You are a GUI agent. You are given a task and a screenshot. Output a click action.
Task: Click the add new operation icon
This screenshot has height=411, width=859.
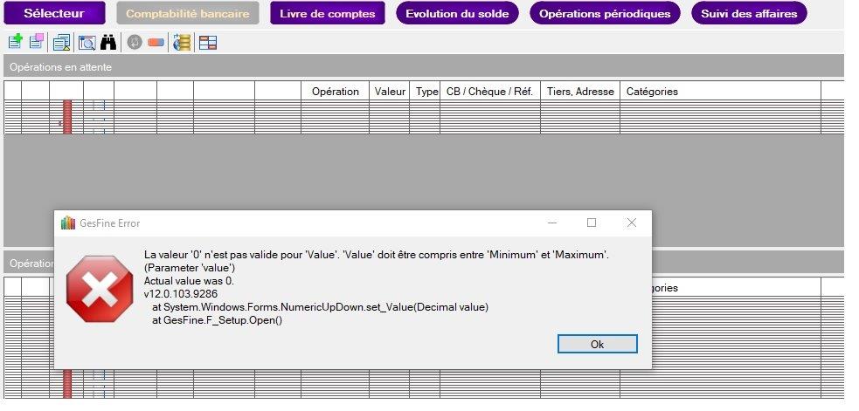pos(15,42)
